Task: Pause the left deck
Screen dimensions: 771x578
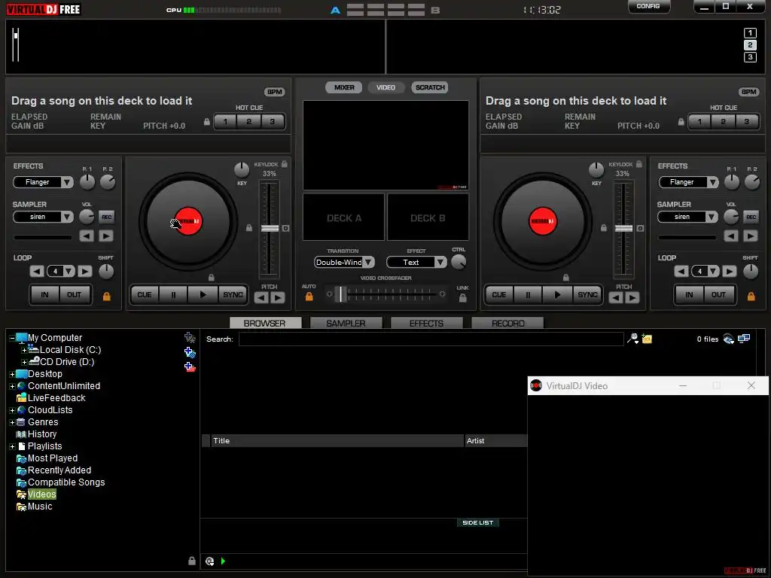Action: click(x=173, y=295)
